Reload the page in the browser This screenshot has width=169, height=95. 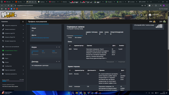[x=8, y=6]
